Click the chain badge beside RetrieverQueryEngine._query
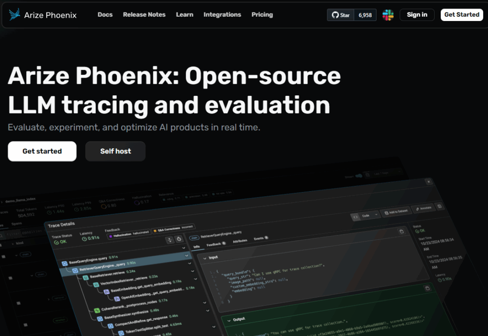Image resolution: width=488 pixels, height=336 pixels. [x=194, y=238]
